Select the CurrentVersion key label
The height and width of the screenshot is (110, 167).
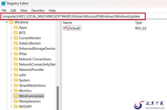coord(30,38)
